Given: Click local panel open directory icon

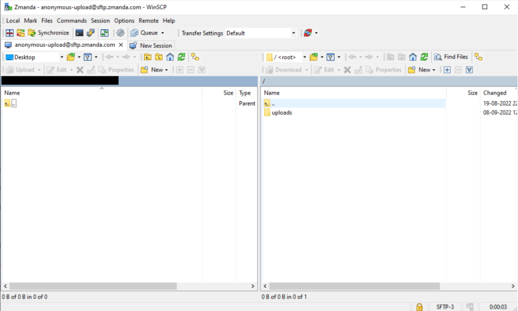Looking at the screenshot, I should [71, 57].
